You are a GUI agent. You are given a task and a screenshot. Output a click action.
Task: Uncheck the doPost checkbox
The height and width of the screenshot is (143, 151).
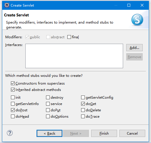[x=13, y=110]
